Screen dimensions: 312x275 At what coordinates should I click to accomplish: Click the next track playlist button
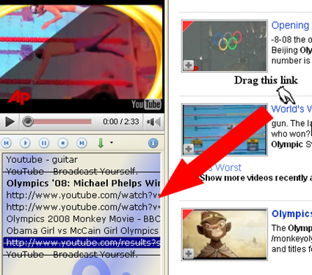point(81,143)
